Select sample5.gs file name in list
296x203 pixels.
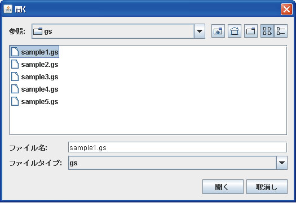(x=39, y=102)
